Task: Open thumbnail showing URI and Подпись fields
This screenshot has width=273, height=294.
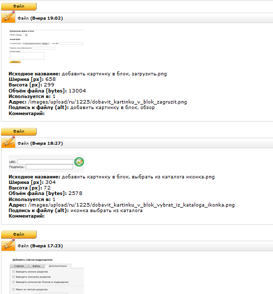Action: pos(46,164)
